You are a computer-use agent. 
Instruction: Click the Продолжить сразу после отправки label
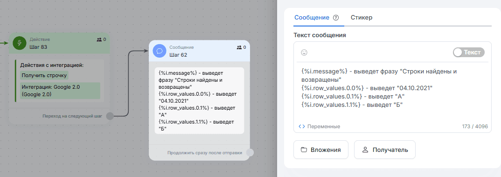(x=204, y=153)
